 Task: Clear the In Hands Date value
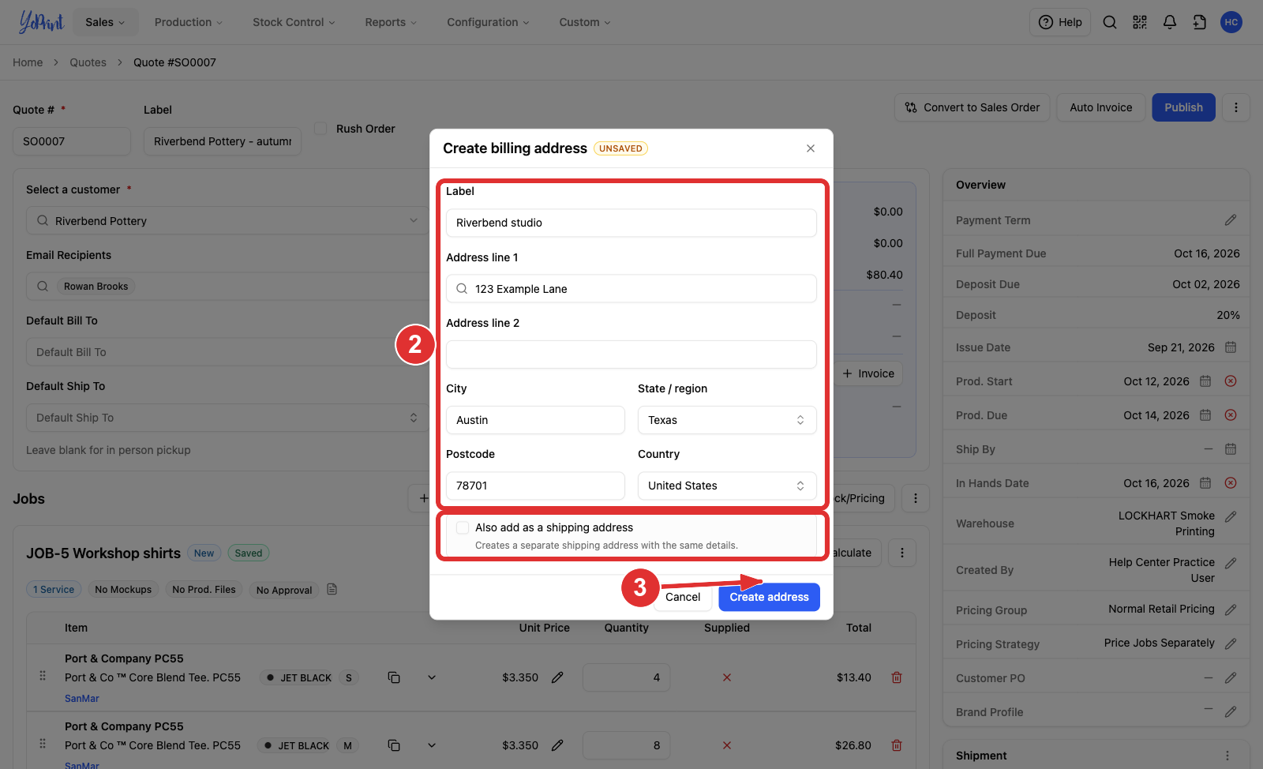click(x=1231, y=483)
